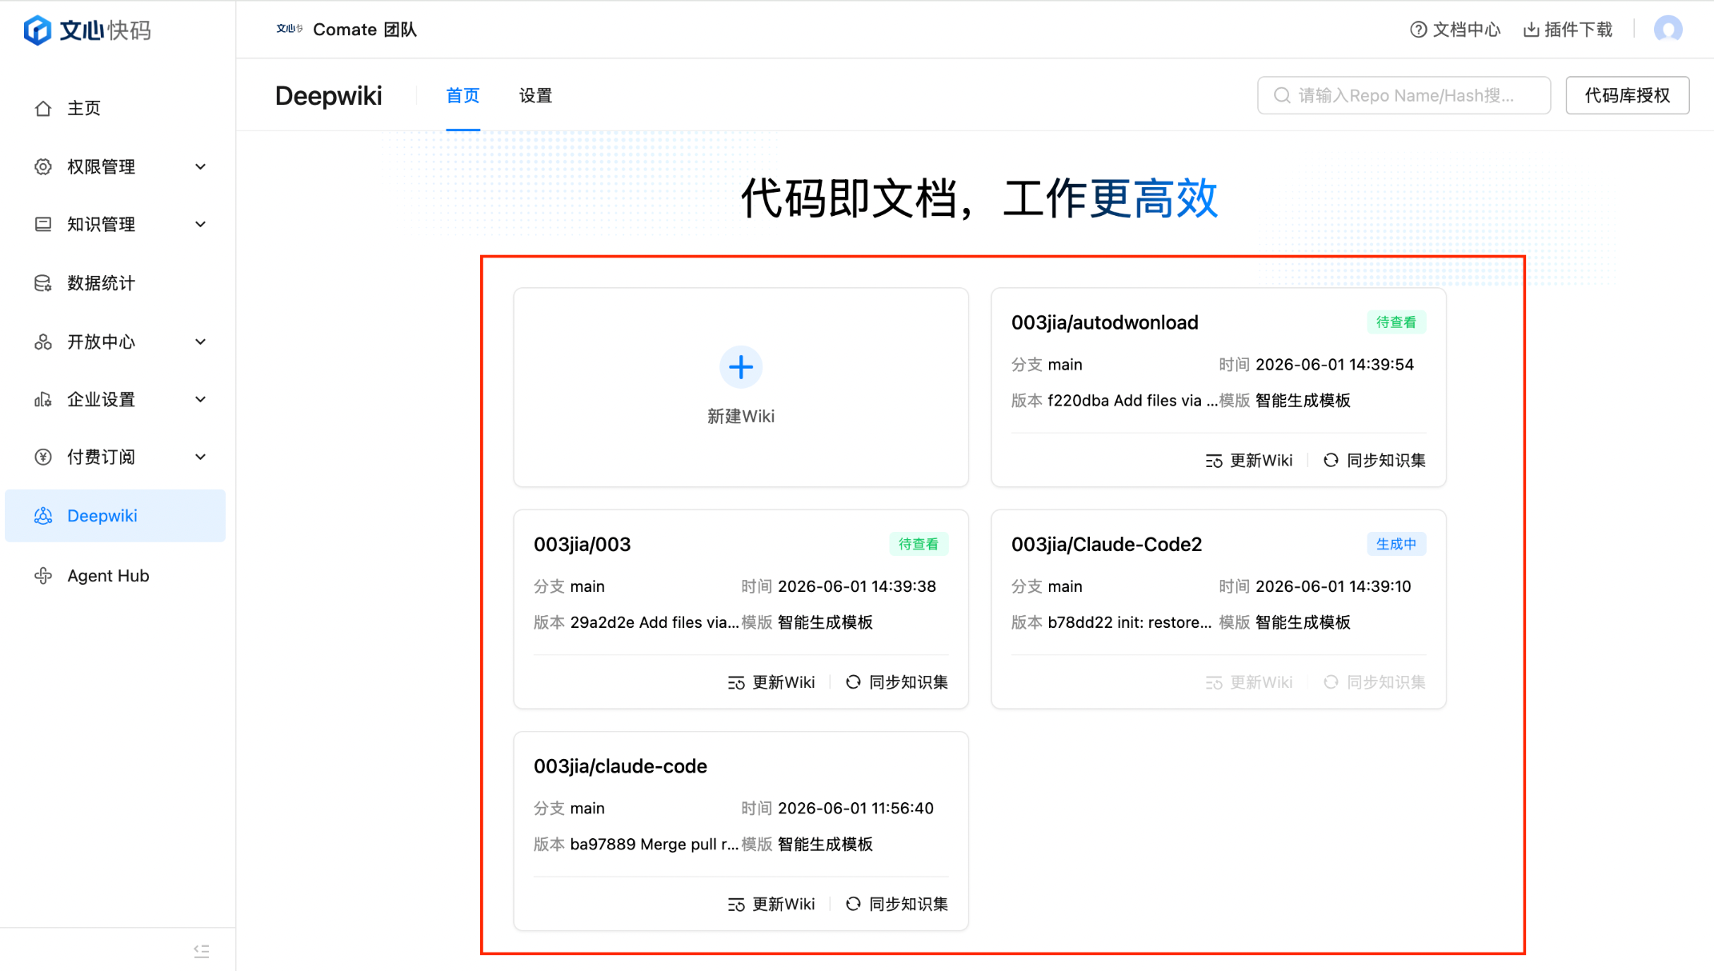Click the Deepwiki sidebar icon
The width and height of the screenshot is (1714, 971).
click(x=43, y=516)
